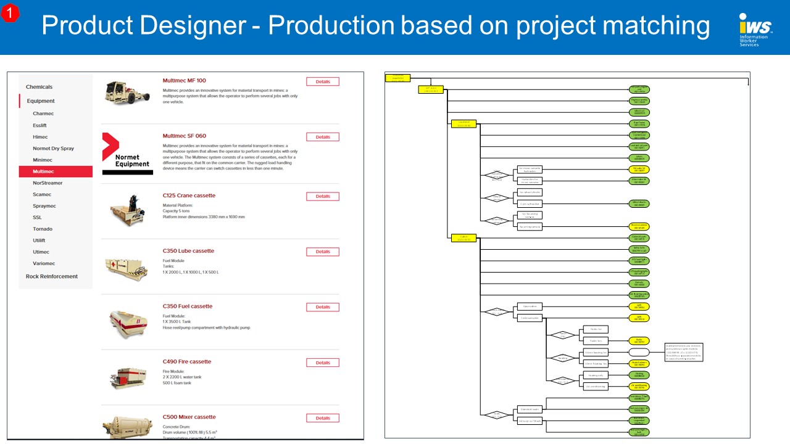Click the C350 Lube cassette image

click(127, 269)
